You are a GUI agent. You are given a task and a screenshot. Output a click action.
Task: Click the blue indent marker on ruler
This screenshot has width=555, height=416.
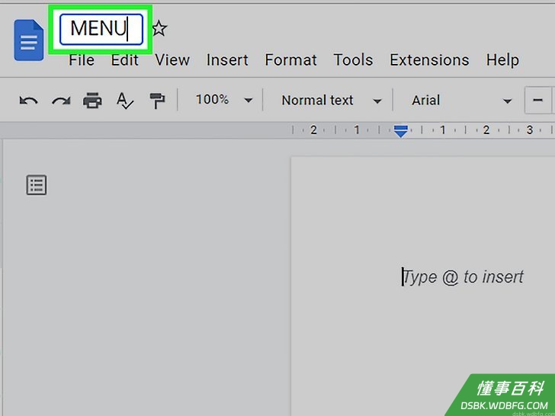(x=401, y=131)
